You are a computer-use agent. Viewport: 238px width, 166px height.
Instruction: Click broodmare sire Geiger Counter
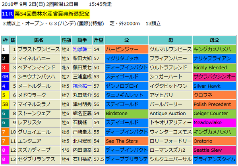[x=214, y=113]
